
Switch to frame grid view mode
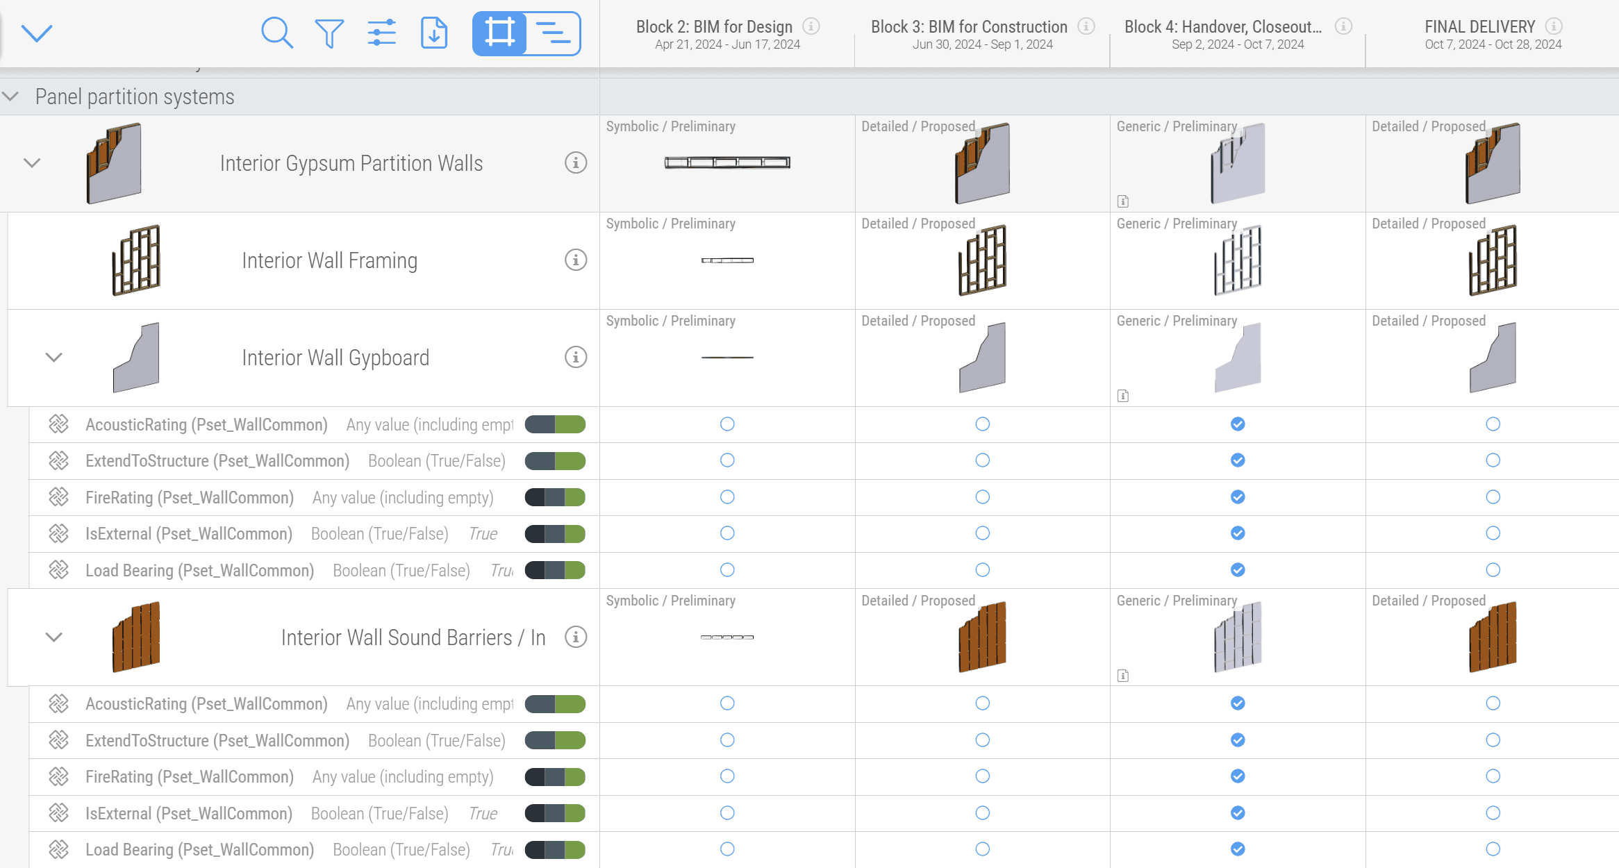499,33
